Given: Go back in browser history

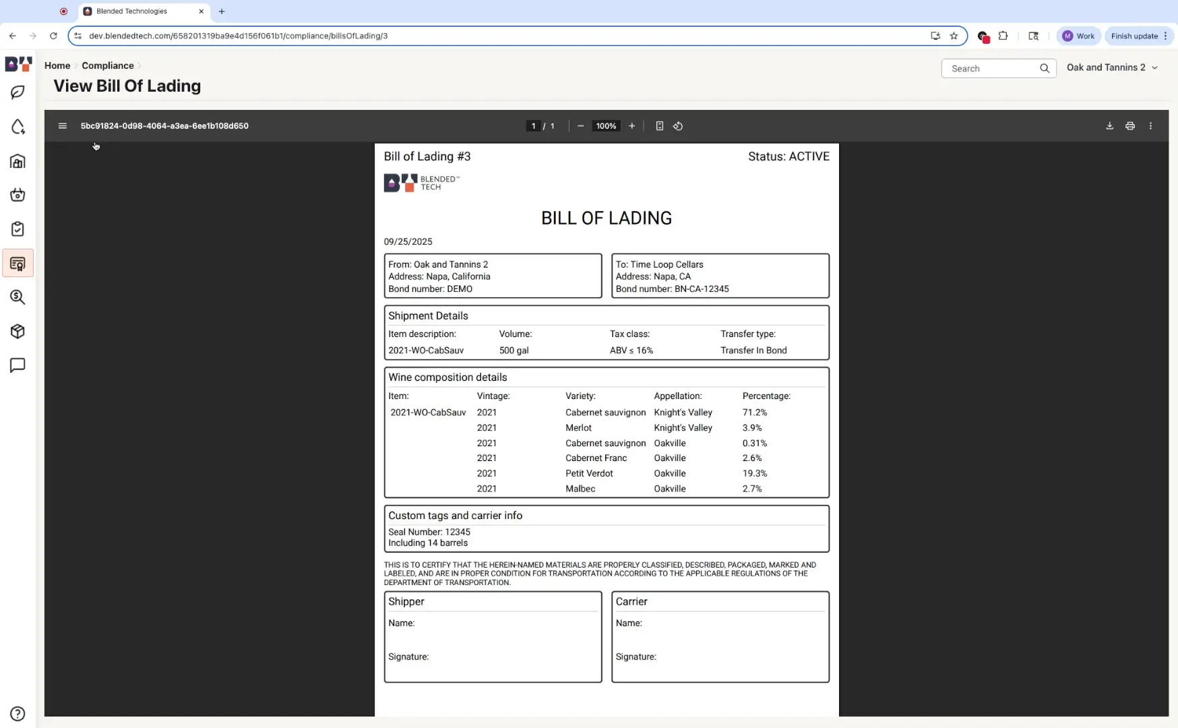Looking at the screenshot, I should click(x=13, y=36).
